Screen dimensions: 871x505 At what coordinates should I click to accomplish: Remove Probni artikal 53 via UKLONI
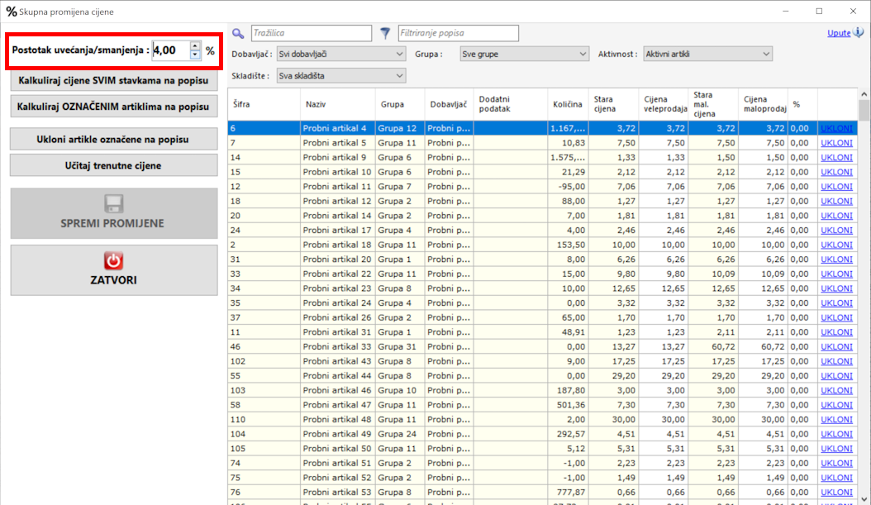point(836,493)
